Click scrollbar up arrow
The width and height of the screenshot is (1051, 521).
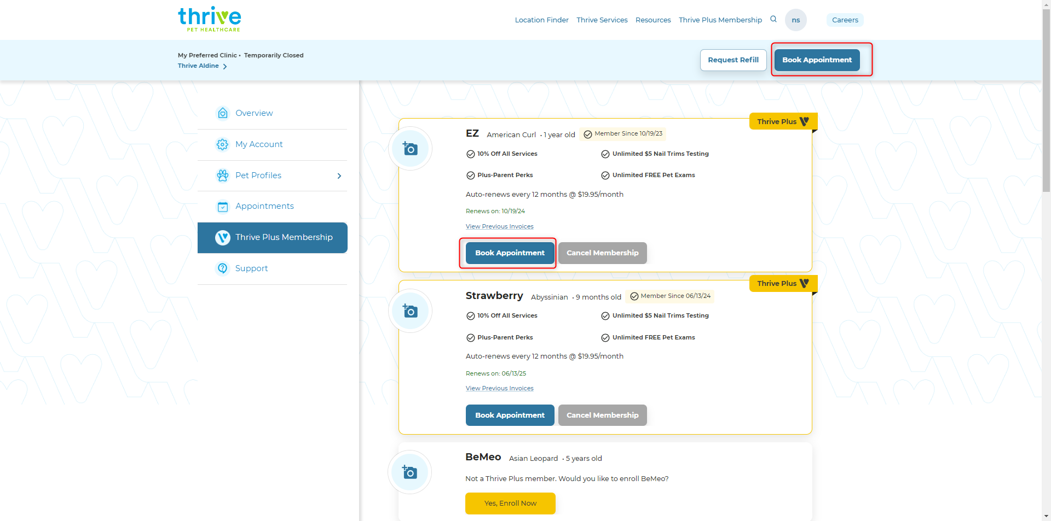click(1046, 4)
